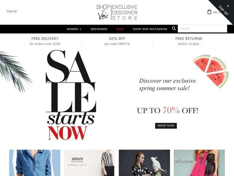Image resolution: width=234 pixels, height=176 pixels.
Task: Go to the Sale menu item
Action: (x=120, y=29)
